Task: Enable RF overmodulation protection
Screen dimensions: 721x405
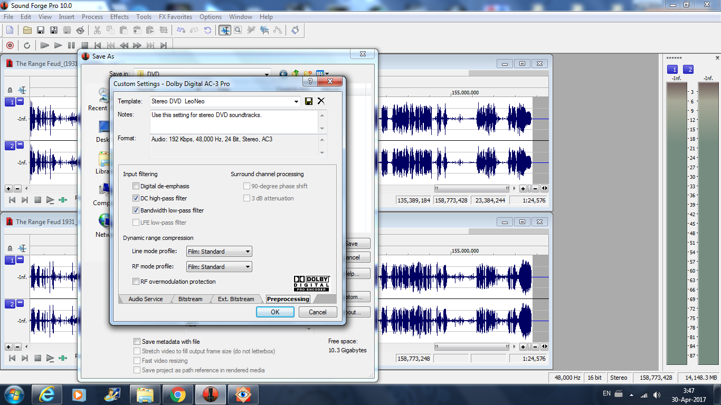Action: point(136,282)
